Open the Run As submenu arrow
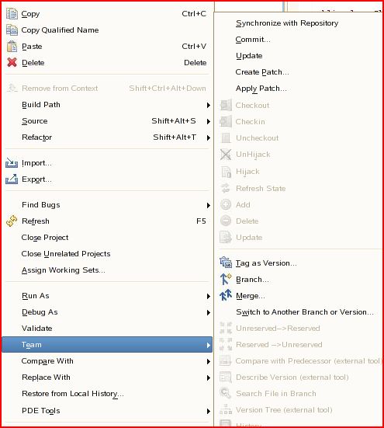 pos(209,296)
